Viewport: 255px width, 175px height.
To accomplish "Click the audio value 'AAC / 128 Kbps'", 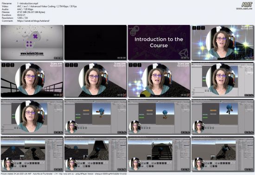I will [x=25, y=9].
